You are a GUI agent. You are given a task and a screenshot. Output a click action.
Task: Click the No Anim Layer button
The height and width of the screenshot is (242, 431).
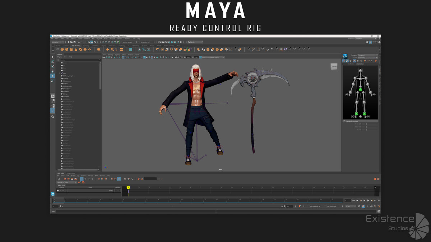pyautogui.click(x=332, y=206)
